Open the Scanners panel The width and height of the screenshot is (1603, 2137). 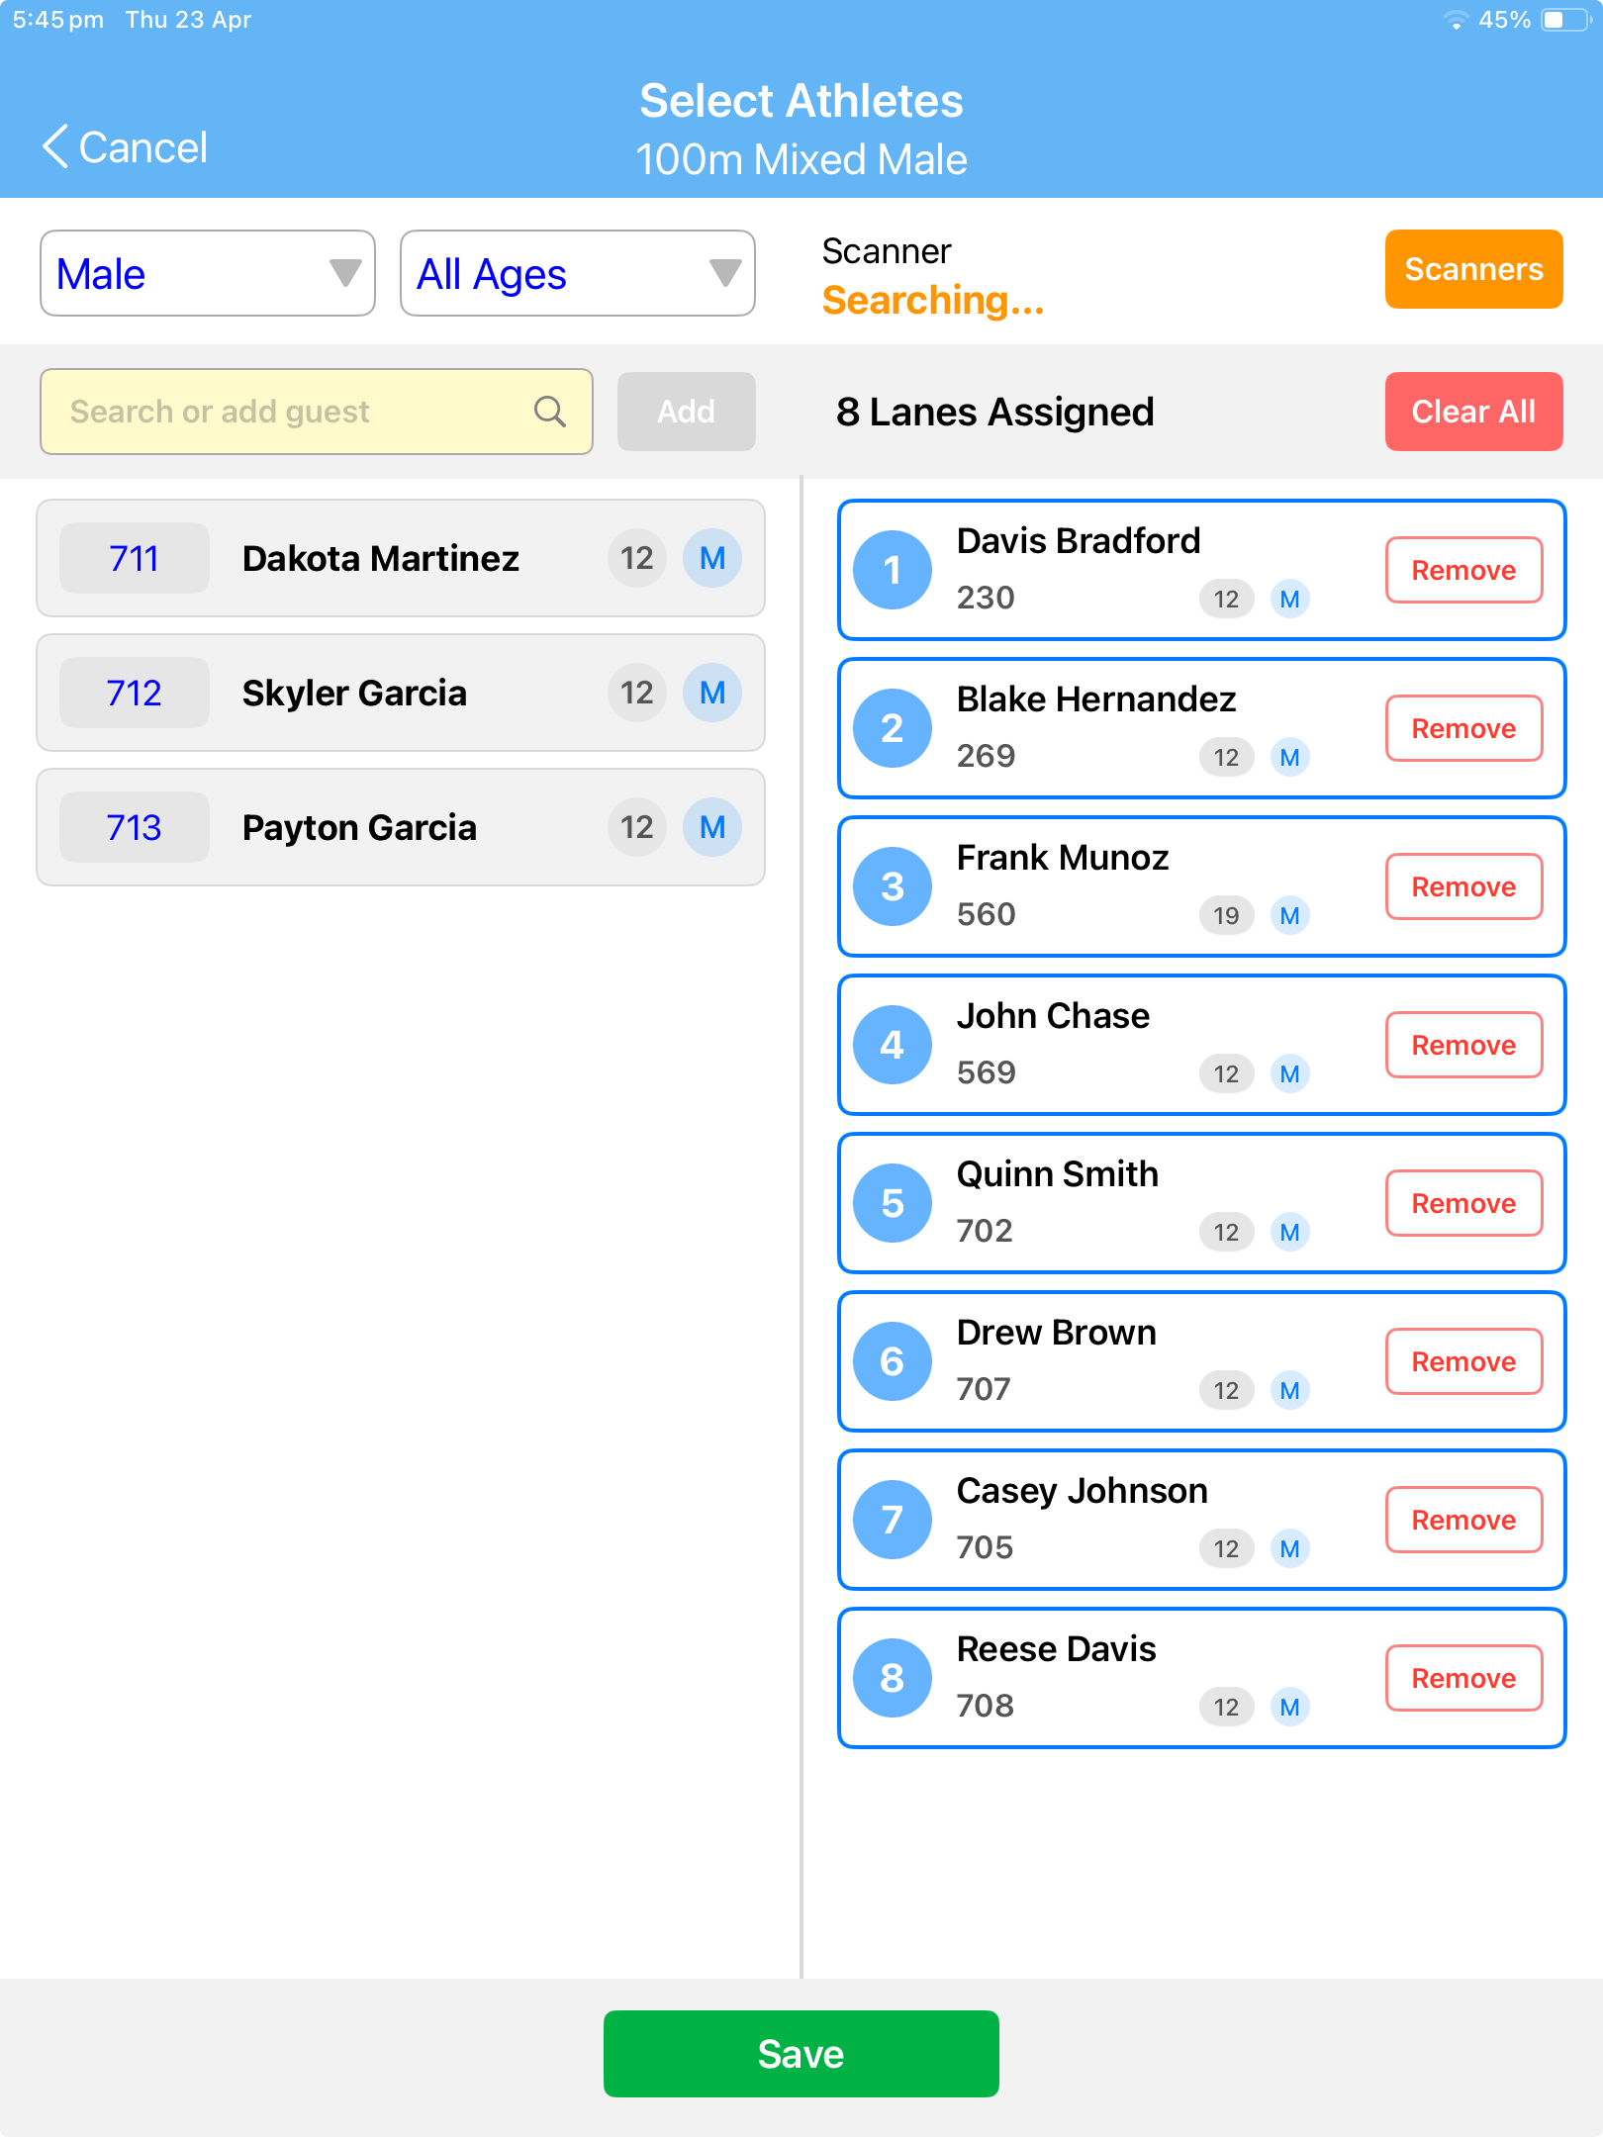coord(1473,269)
